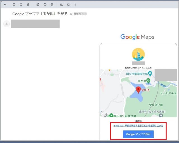Click the sender avatar icon
Image resolution: width=179 pixels, height=143 pixels.
pos(7,24)
